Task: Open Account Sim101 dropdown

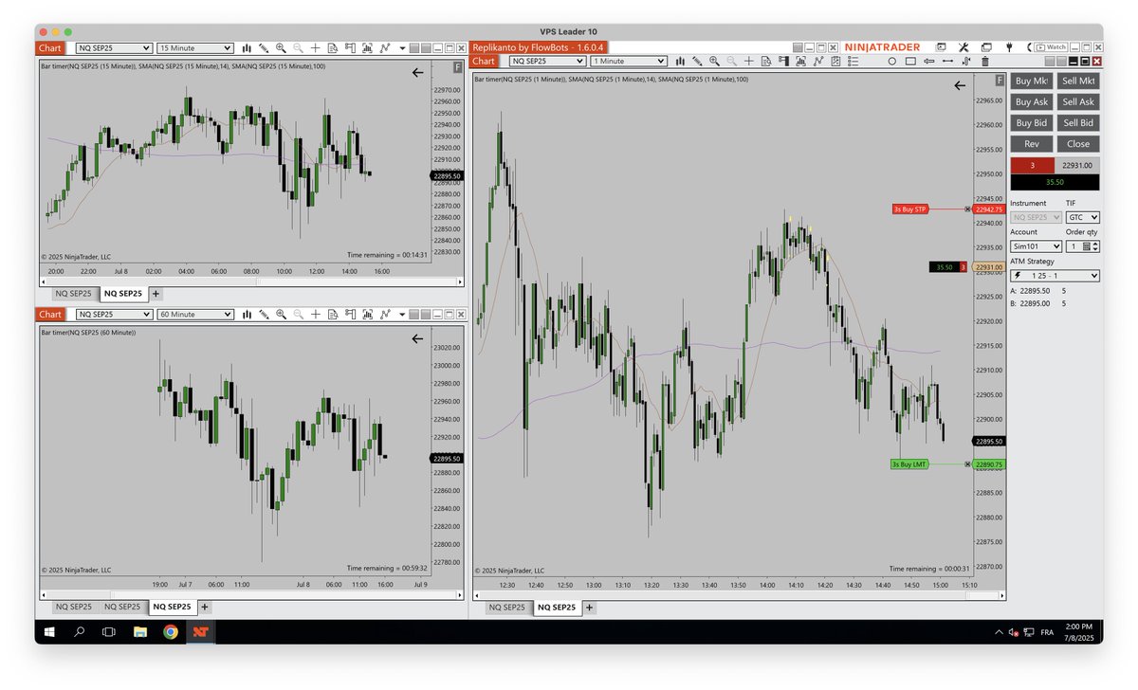Action: tap(1036, 246)
